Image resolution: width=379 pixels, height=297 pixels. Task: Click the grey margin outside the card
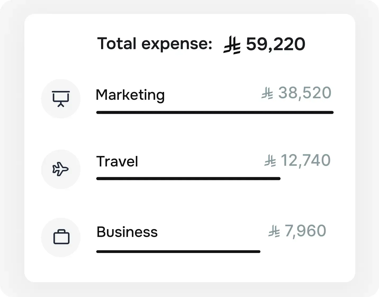click(12, 148)
